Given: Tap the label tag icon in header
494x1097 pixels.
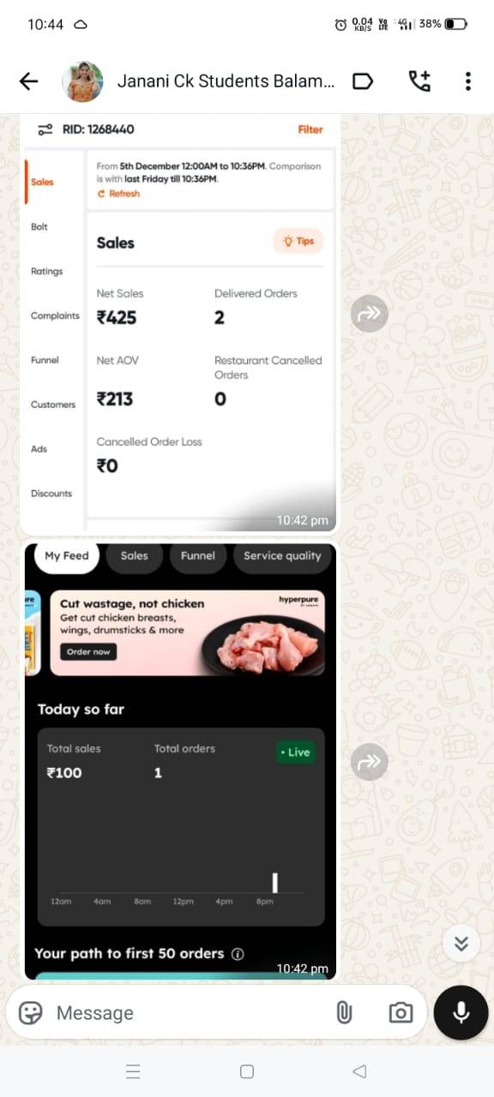Looking at the screenshot, I should pyautogui.click(x=364, y=81).
